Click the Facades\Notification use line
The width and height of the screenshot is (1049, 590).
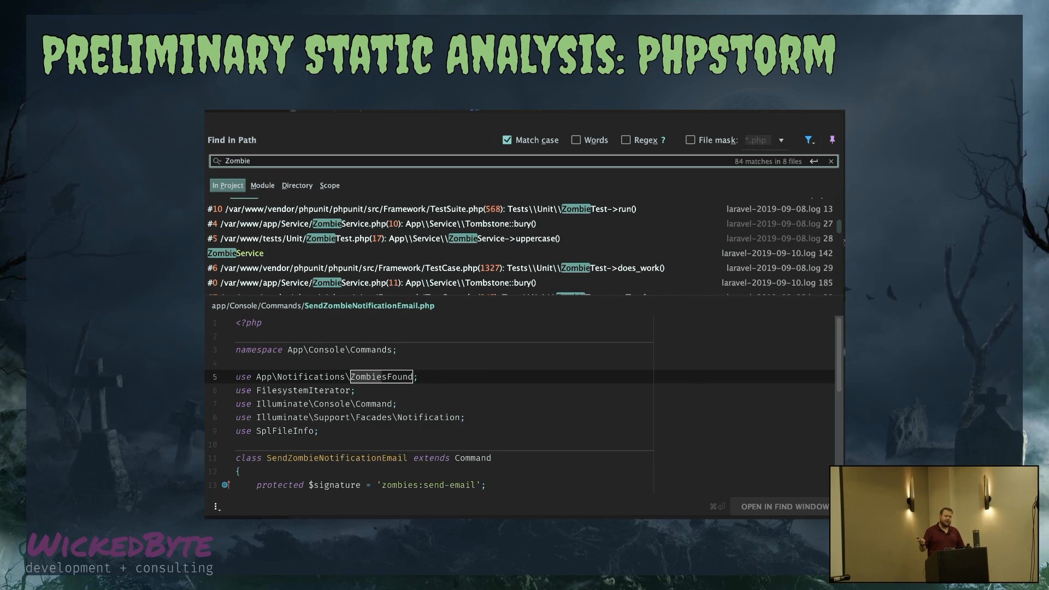coord(350,418)
